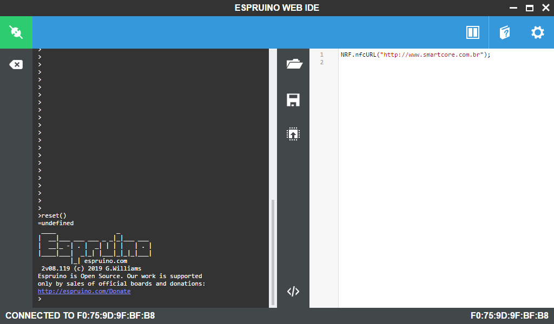
Task: Toggle the split-pane layout icon
Action: pos(473,32)
